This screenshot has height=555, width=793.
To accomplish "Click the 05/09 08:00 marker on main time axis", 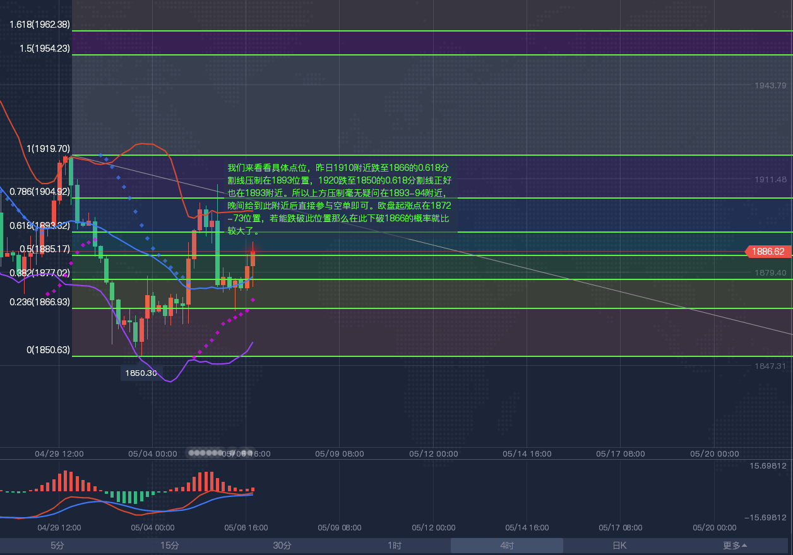I will click(x=340, y=453).
